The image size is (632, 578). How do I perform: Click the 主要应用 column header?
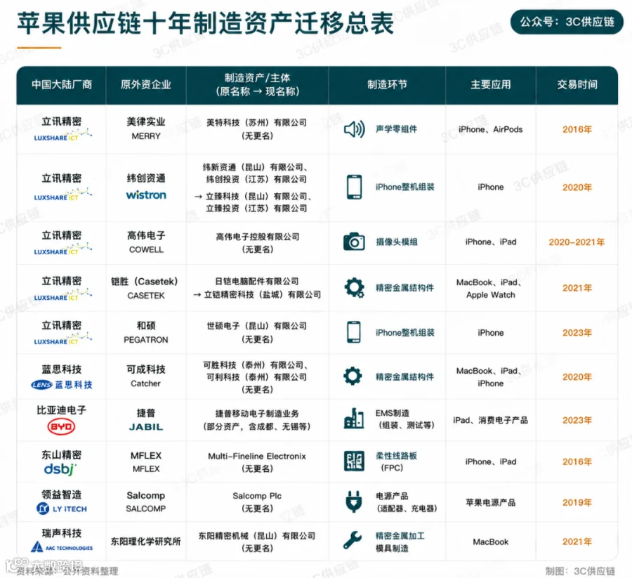(x=491, y=85)
